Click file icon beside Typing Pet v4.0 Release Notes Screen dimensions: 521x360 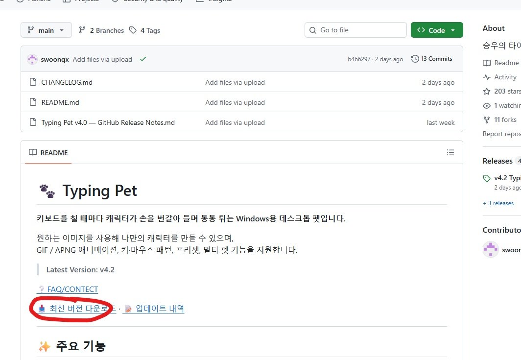[x=33, y=122]
